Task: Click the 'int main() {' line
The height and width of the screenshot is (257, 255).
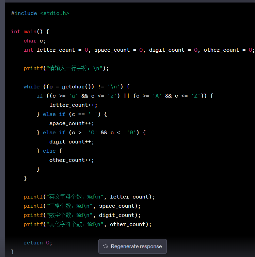Action: pyautogui.click(x=30, y=32)
